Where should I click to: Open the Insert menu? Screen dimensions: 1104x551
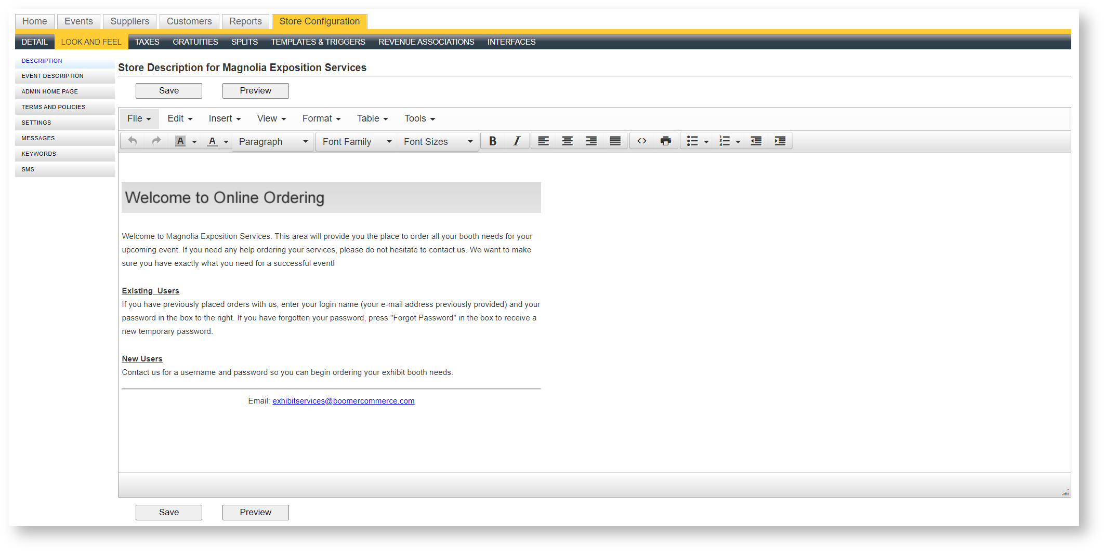pos(225,118)
